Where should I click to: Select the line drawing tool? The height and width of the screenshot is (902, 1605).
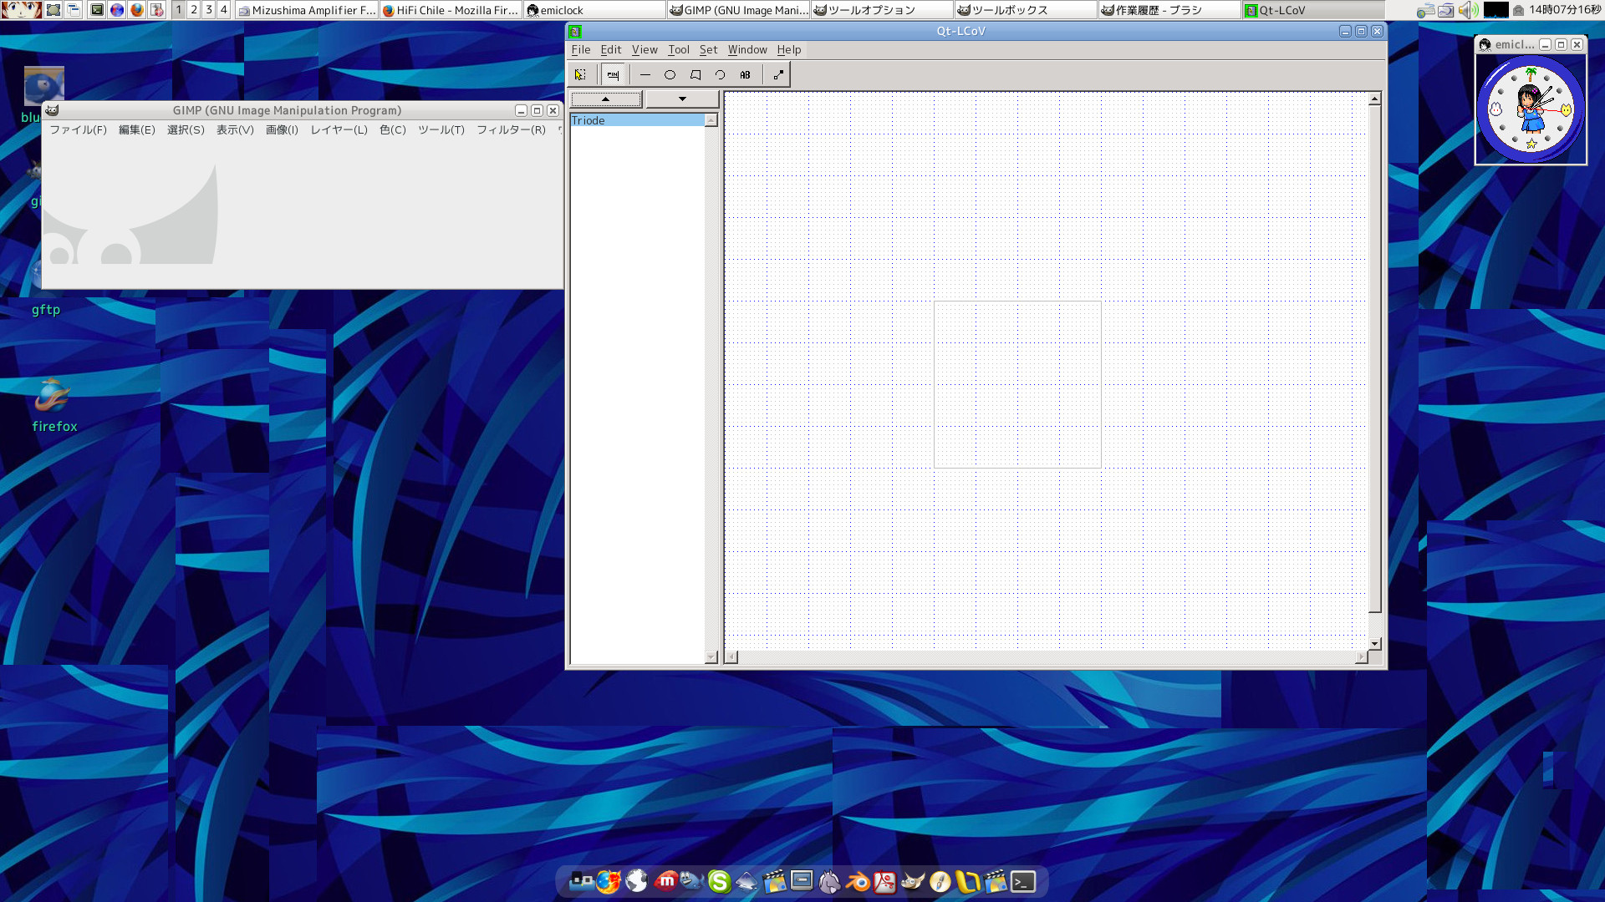645,74
